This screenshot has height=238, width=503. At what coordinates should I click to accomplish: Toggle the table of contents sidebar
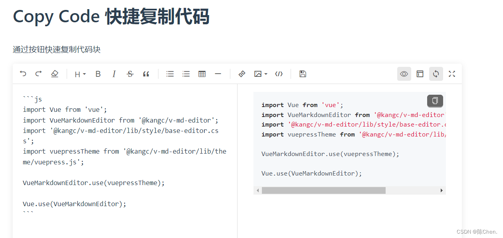pyautogui.click(x=420, y=74)
